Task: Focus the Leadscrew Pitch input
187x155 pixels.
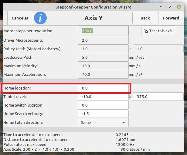Action: [x=103, y=57]
